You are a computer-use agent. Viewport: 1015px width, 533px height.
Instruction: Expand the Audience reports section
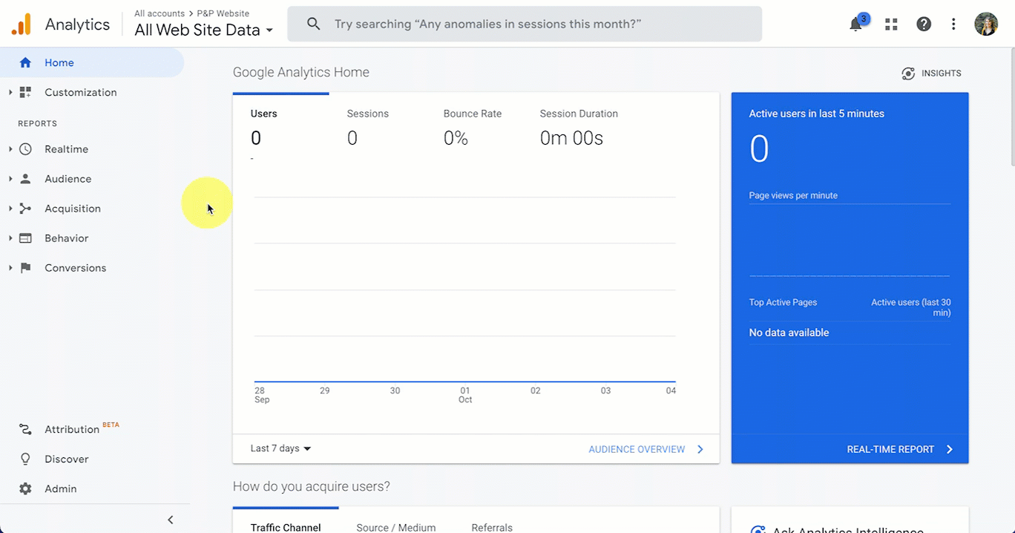[67, 179]
